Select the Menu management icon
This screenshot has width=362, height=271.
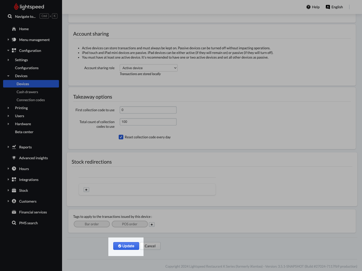click(14, 39)
